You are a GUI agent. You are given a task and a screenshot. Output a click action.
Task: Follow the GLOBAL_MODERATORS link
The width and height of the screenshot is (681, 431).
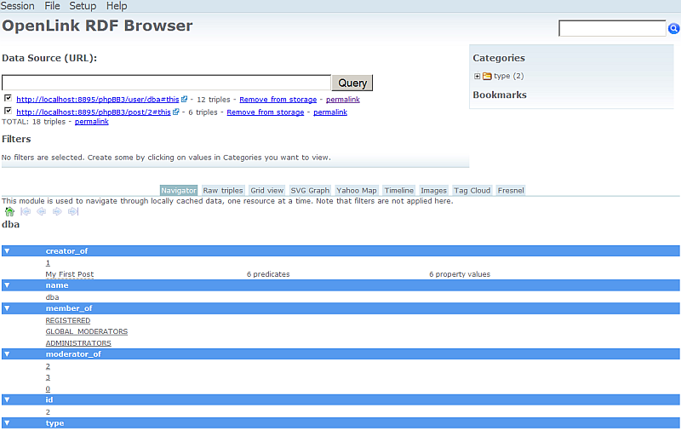tap(86, 331)
